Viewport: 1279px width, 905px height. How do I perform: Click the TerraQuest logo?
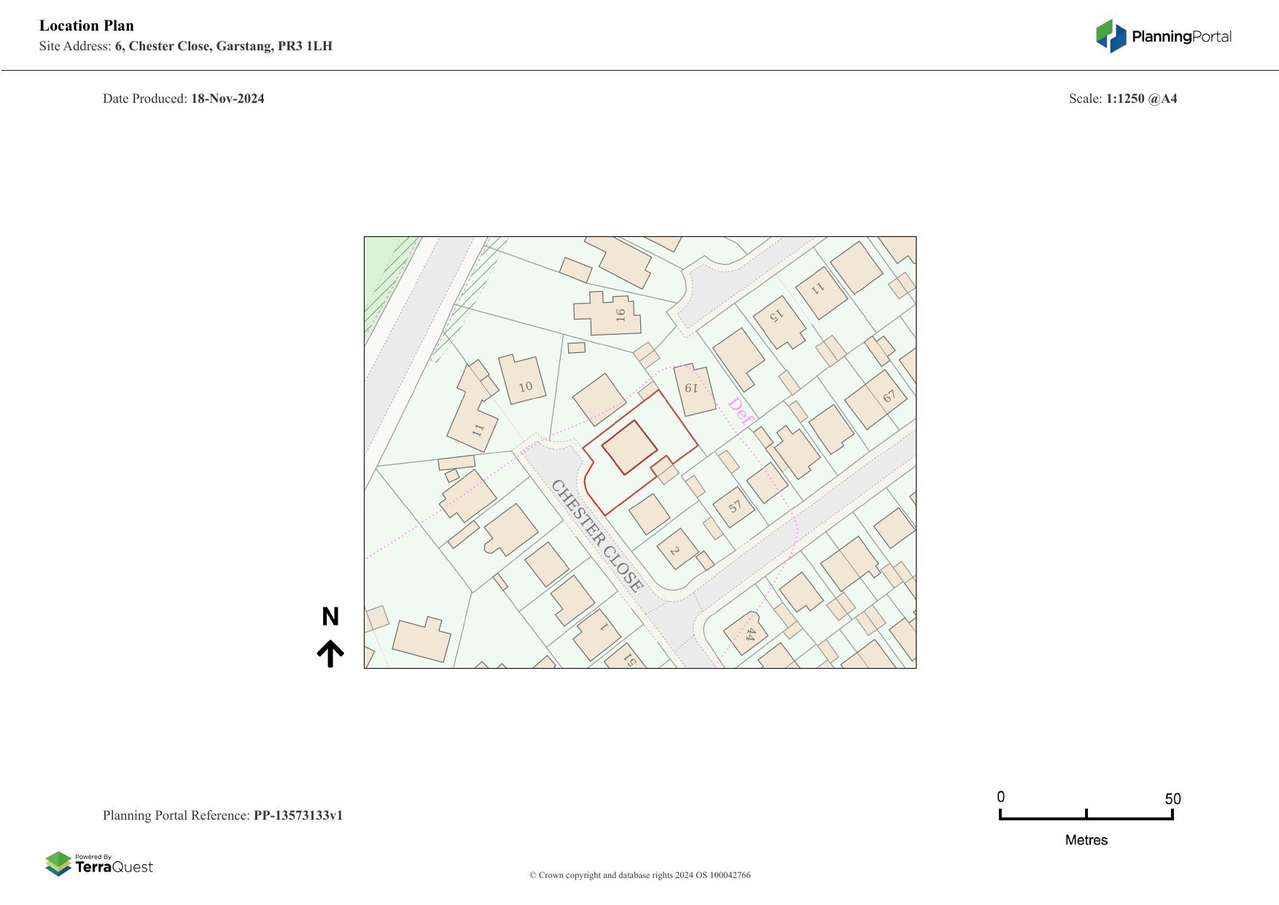pos(99,863)
